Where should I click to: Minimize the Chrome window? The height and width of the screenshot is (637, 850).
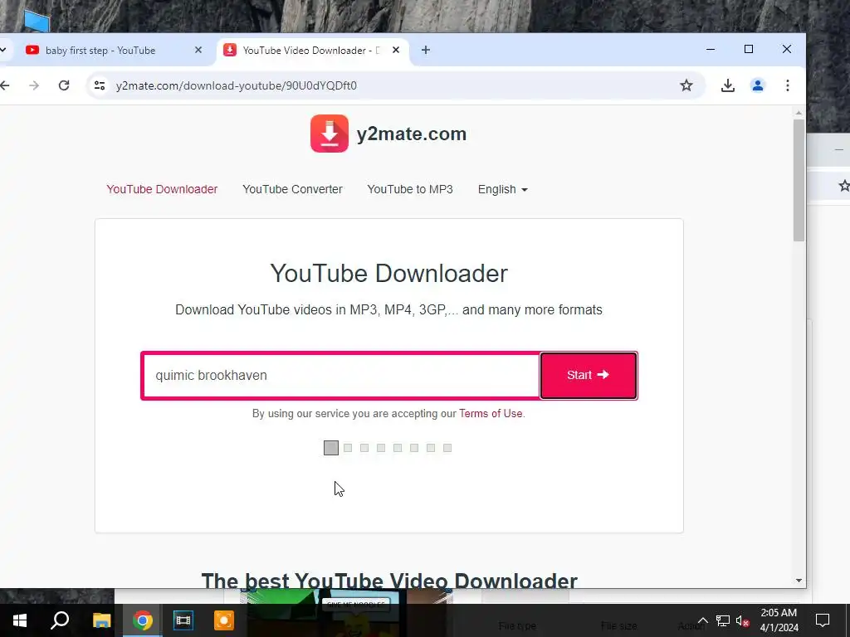pos(711,49)
